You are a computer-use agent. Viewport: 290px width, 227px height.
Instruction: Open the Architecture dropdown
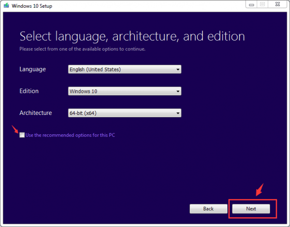pyautogui.click(x=125, y=113)
